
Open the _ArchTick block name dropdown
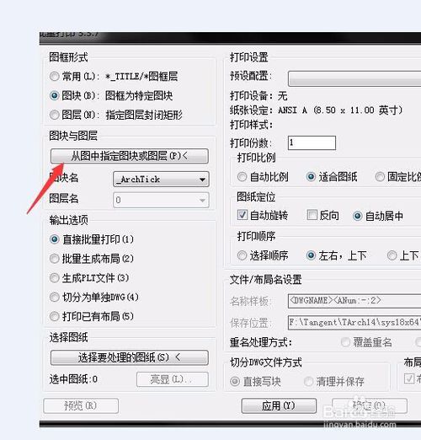[161, 180]
